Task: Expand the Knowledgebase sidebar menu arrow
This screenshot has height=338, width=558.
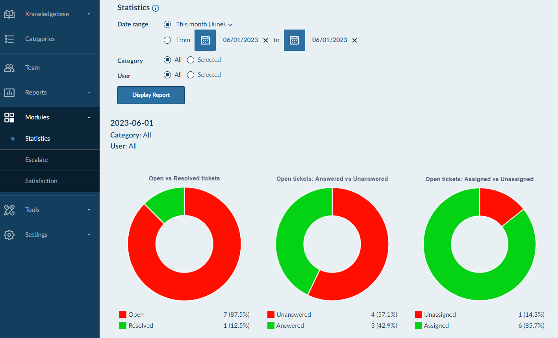Action: click(89, 14)
